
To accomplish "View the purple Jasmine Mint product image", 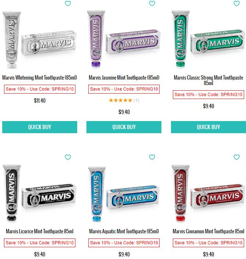I will 124,39.
